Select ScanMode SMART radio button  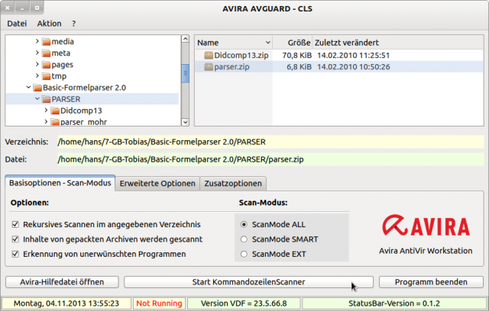coord(244,239)
